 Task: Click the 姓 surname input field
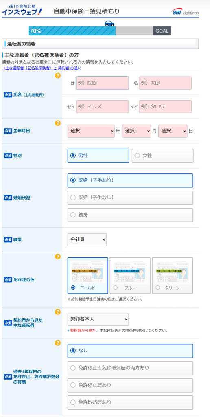(102, 83)
